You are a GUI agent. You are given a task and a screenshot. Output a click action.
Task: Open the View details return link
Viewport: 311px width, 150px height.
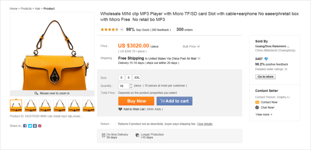(204, 124)
